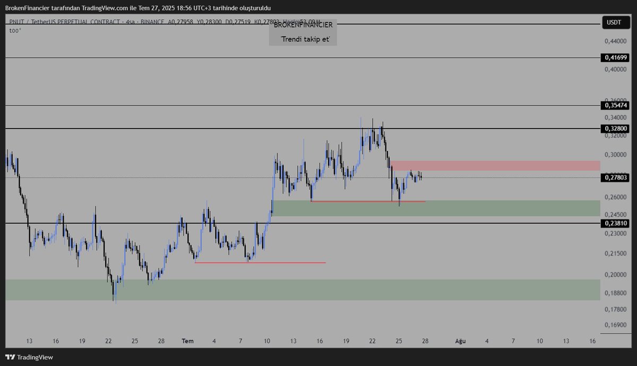The image size is (637, 366).
Task: Click the 0,23810 price label
Action: [615, 224]
